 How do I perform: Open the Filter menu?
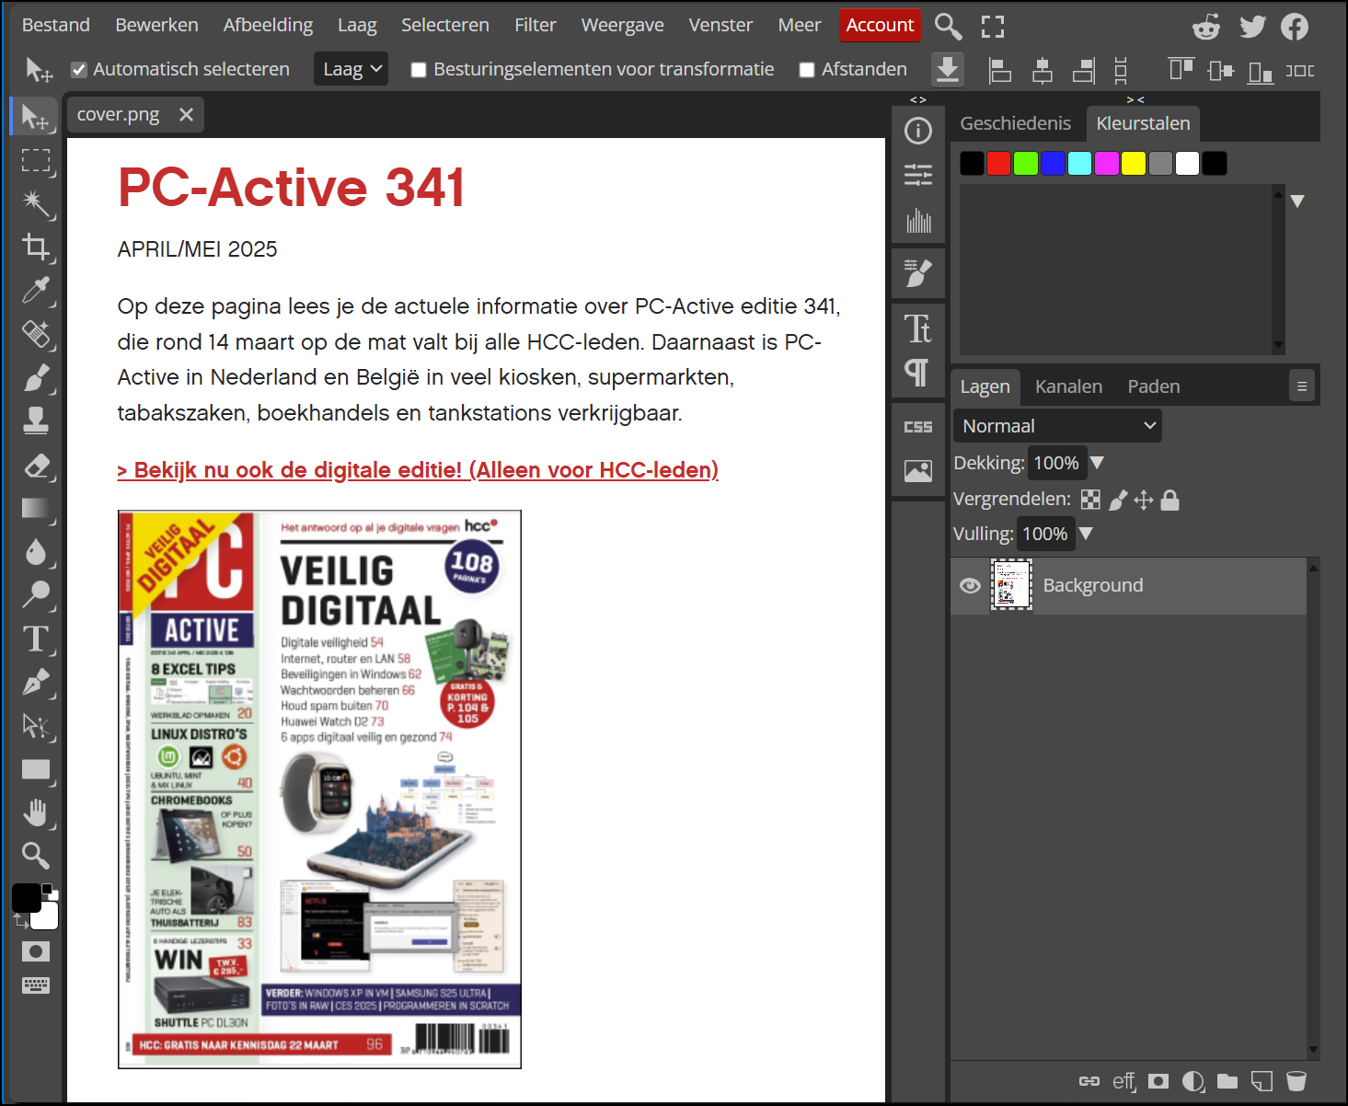coord(535,25)
